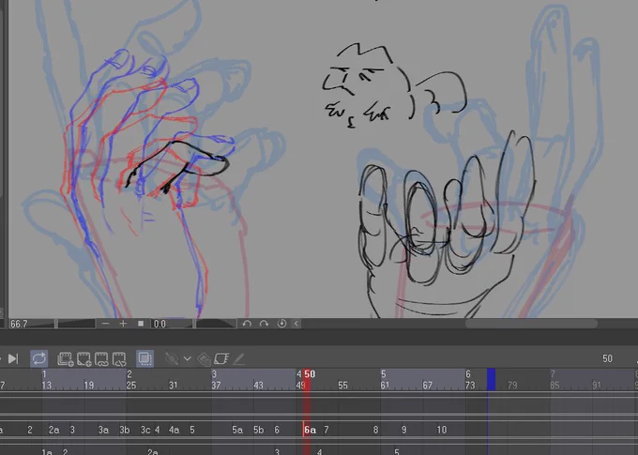This screenshot has height=455, width=638.
Task: Click the greyed-out pen edit icon
Action: (239, 358)
